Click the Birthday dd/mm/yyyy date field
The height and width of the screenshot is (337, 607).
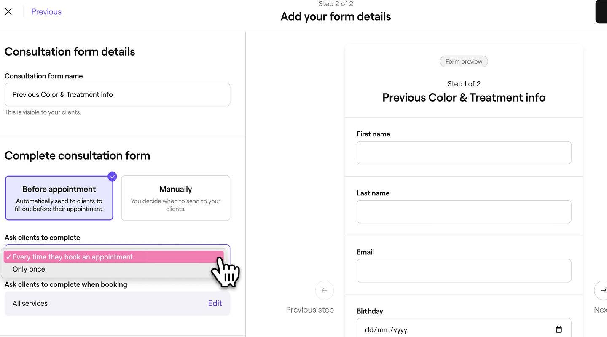(x=464, y=328)
